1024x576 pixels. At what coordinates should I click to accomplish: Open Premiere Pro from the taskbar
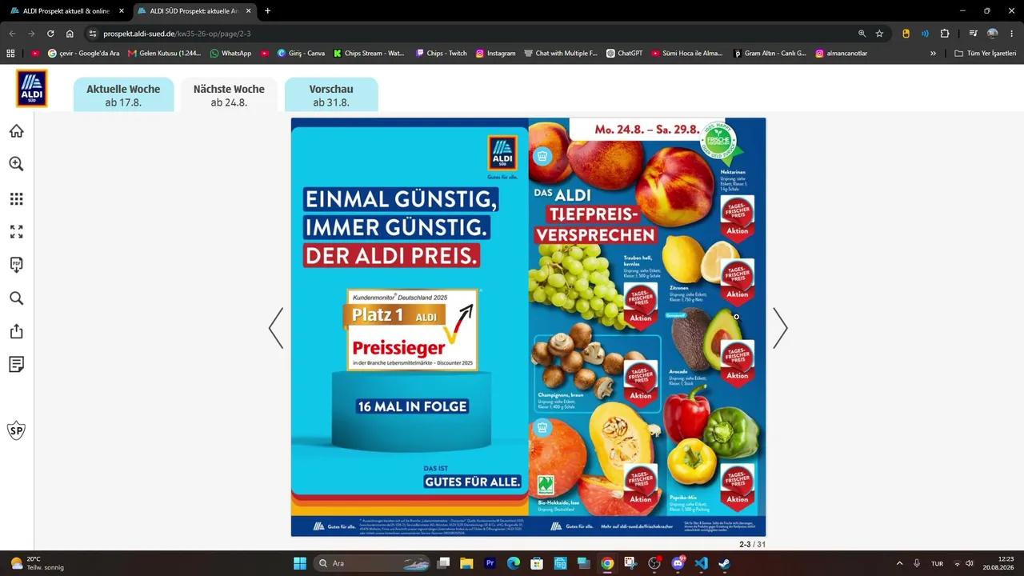point(490,563)
